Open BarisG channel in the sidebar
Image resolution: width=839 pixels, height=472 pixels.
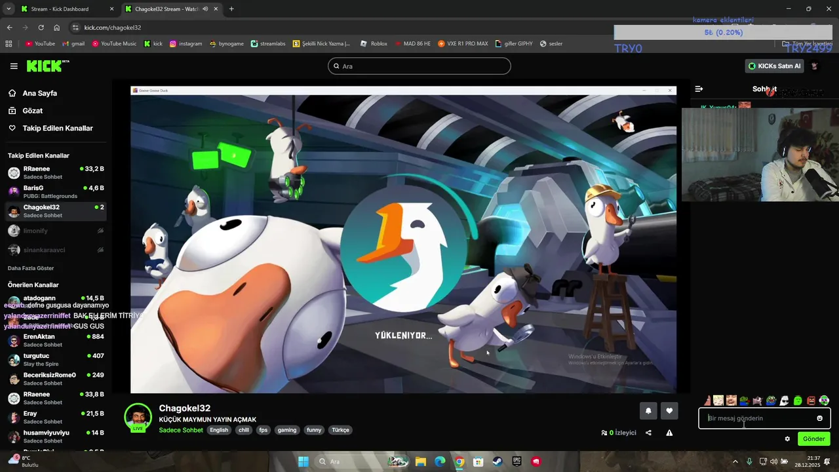[x=56, y=191]
